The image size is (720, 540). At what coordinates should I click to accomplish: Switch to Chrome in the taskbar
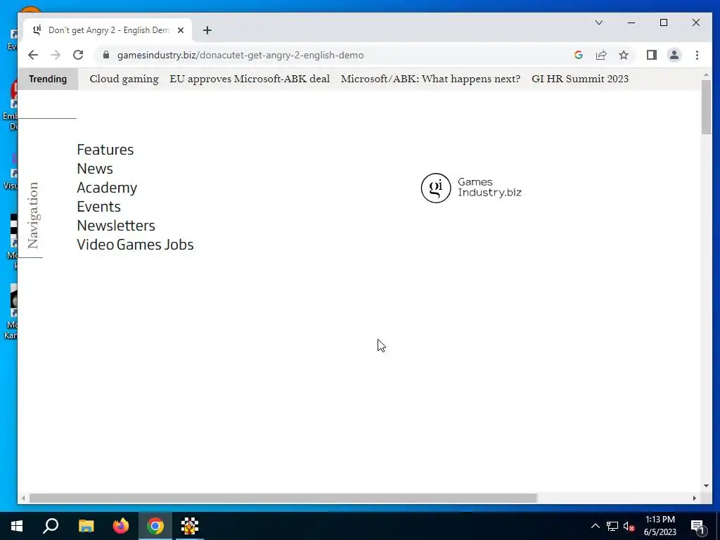point(155,526)
